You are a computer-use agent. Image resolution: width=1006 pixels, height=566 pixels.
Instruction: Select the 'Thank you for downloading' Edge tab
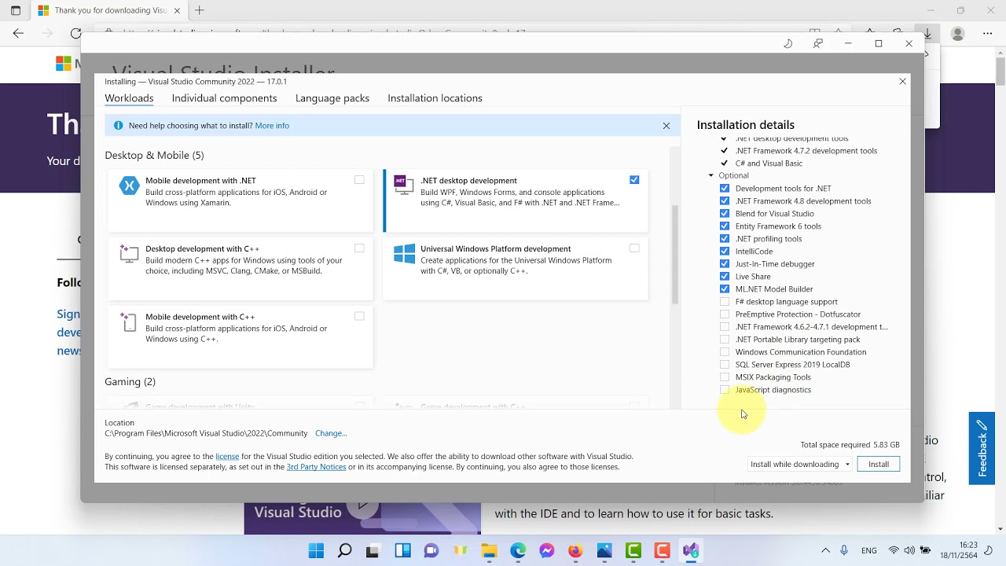click(x=109, y=10)
